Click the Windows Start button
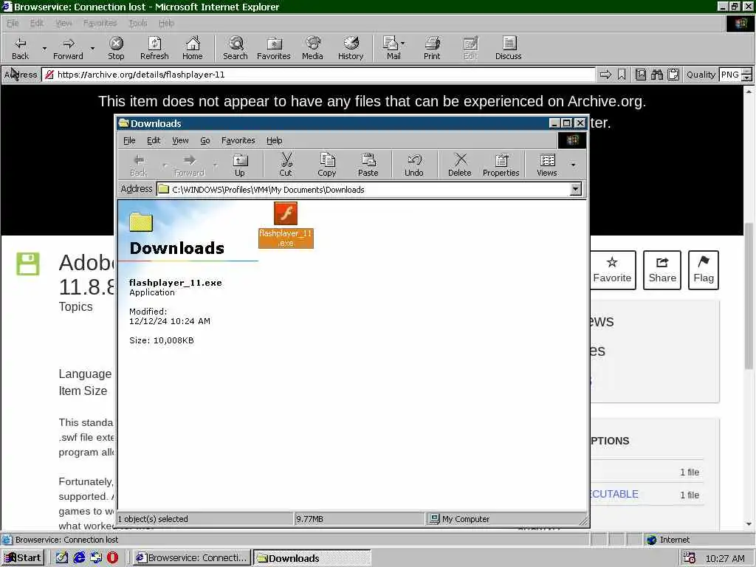Image resolution: width=756 pixels, height=567 pixels. [23, 558]
